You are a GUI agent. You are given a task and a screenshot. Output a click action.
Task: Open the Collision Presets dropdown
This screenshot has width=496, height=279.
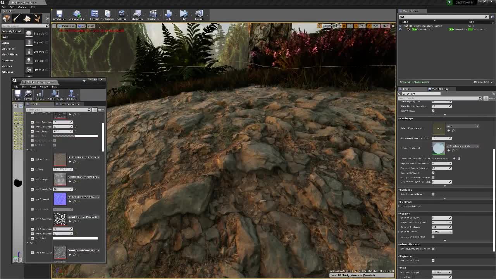442,232
